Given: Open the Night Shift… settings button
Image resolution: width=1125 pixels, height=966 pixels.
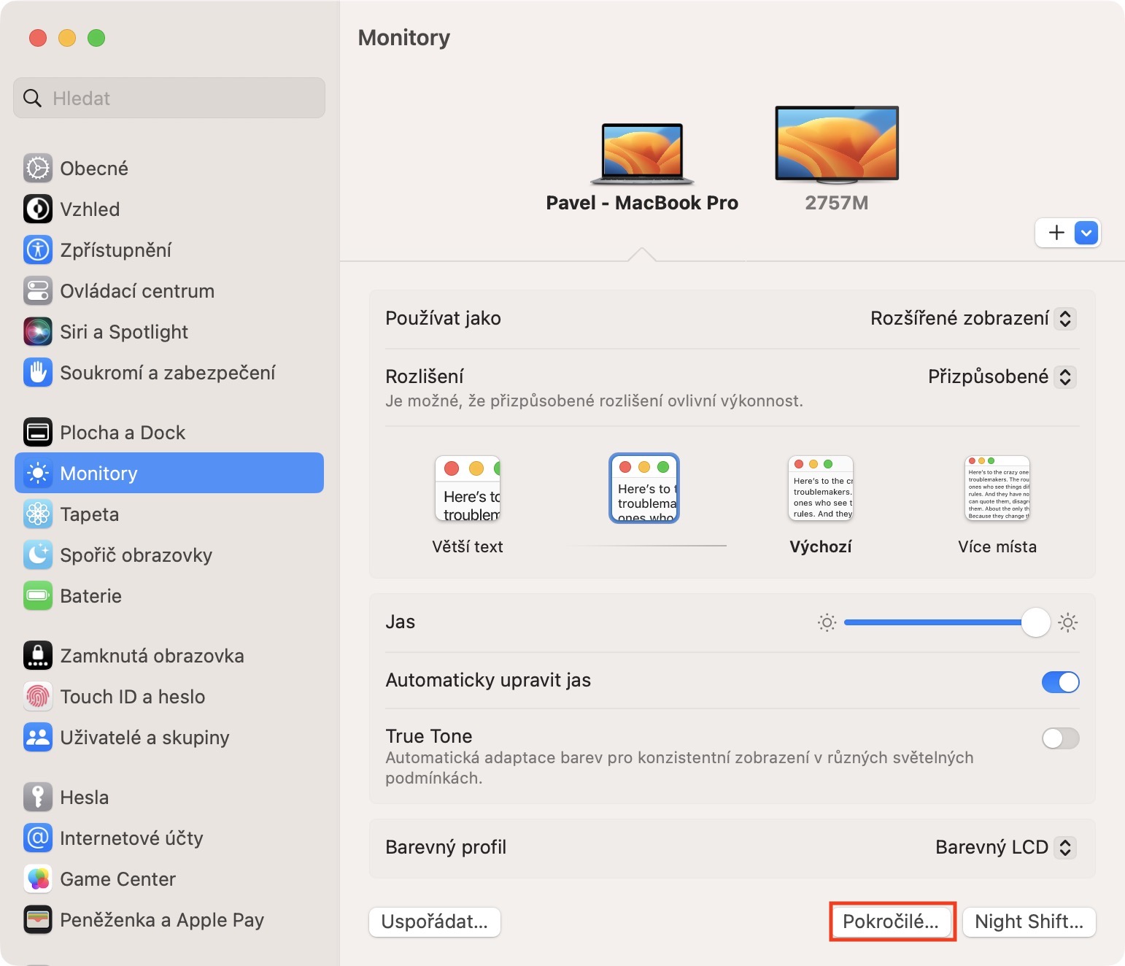Looking at the screenshot, I should point(1029,921).
